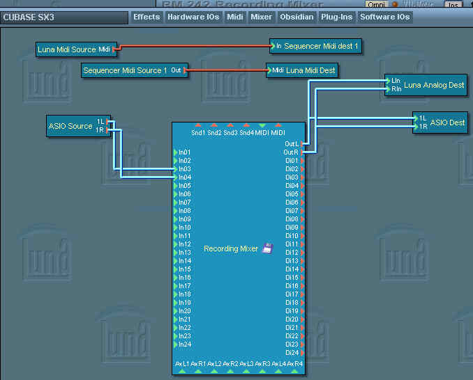Select the ASIO Dest module
The width and height of the screenshot is (473, 380).
coord(440,122)
